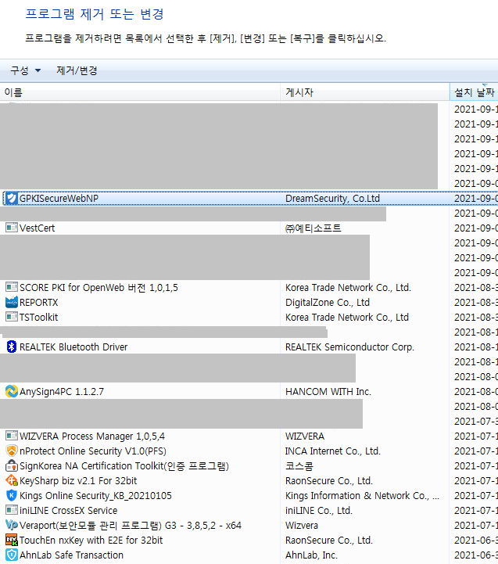Select the GPKISecureWebNP program name
This screenshot has height=564, width=498.
[x=59, y=199]
